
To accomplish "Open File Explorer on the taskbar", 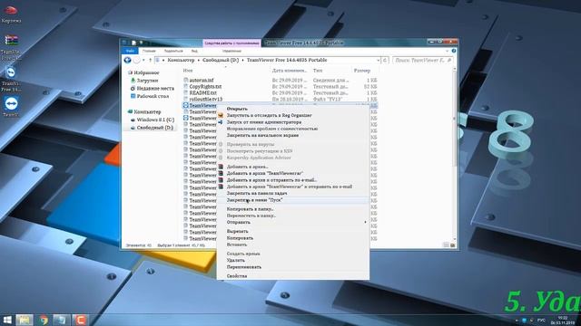I will click(25, 320).
